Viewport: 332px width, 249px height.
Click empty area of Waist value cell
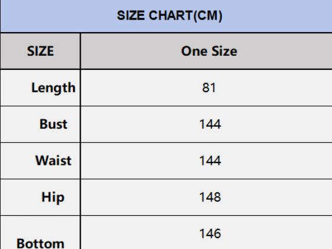tap(275, 160)
